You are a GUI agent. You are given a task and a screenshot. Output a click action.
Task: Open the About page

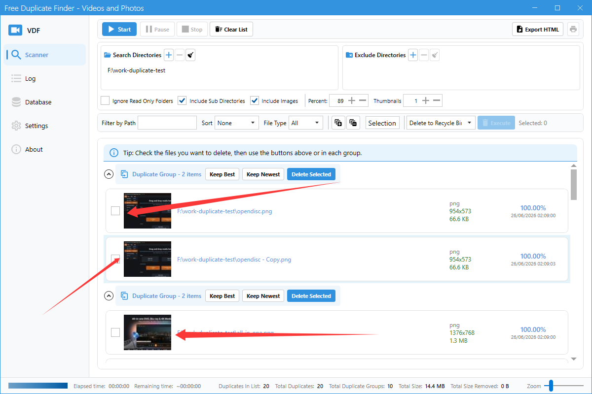point(45,149)
